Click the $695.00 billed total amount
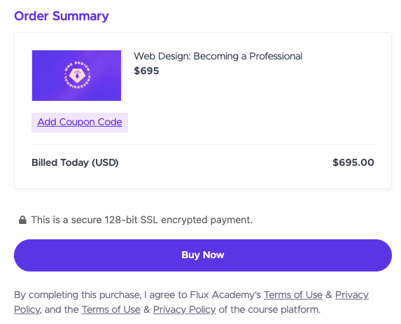Viewport: 401px width, 324px height. point(353,162)
